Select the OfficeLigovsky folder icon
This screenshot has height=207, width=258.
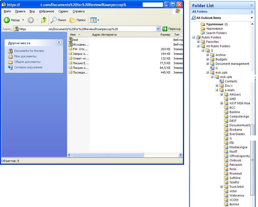226,156
